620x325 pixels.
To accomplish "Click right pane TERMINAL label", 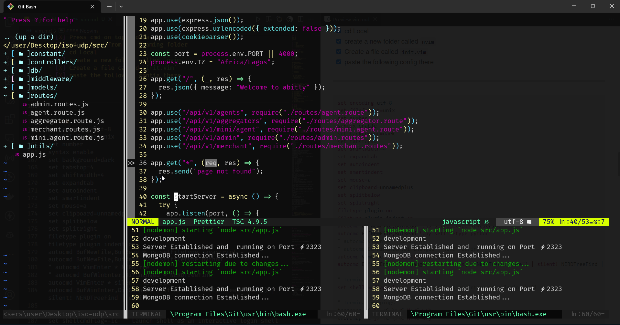I will 387,314.
